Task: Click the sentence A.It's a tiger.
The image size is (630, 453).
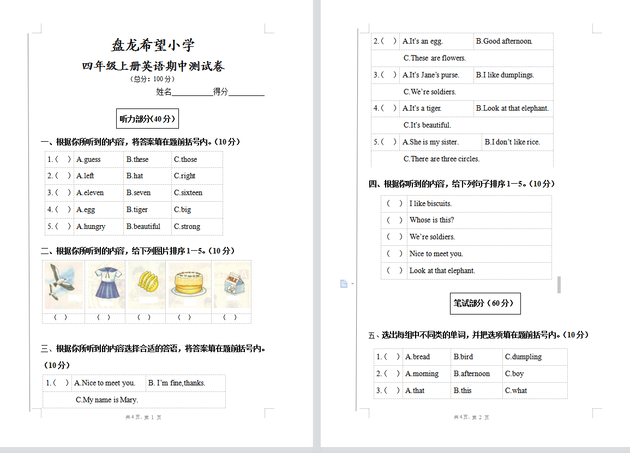Action: point(422,108)
